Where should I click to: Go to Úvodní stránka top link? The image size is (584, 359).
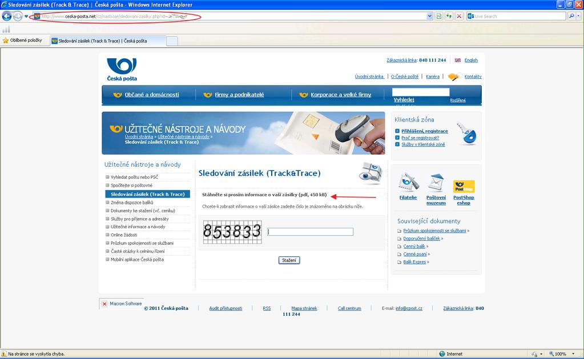(369, 76)
